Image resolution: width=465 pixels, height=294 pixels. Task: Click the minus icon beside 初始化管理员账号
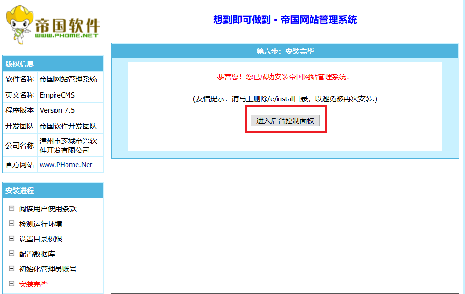pos(11,269)
